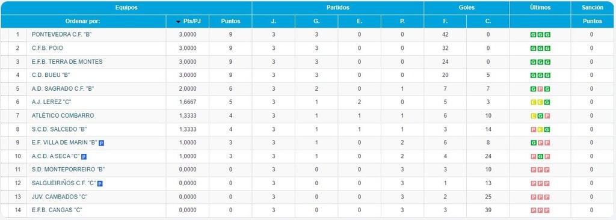This screenshot has width=616, height=220.
Task: Open E.F.B. Terra de Montes team link
Action: (67, 62)
